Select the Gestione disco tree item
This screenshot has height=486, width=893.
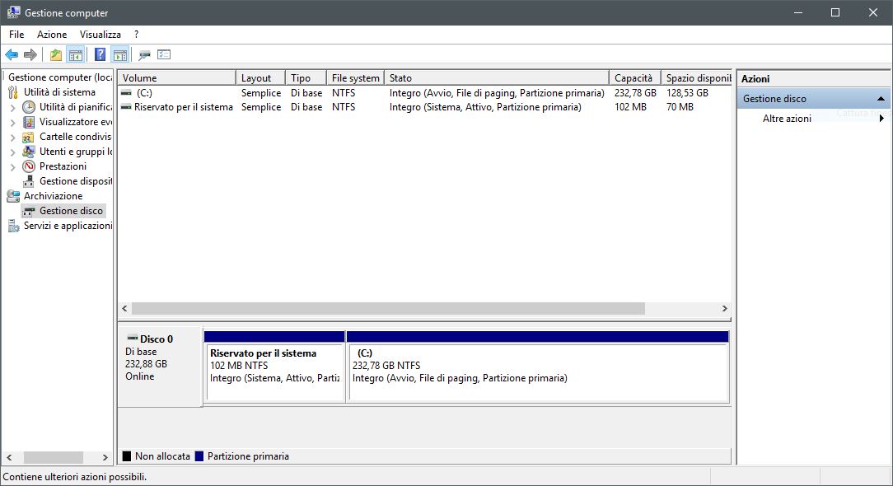(x=71, y=211)
